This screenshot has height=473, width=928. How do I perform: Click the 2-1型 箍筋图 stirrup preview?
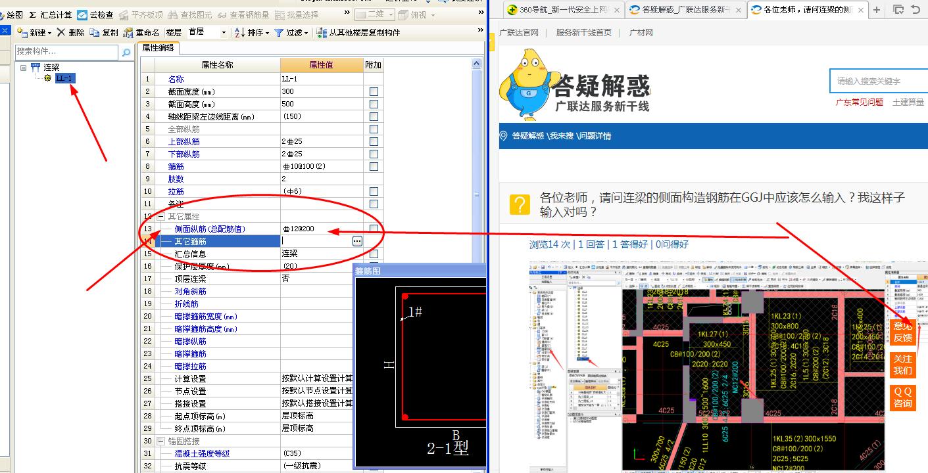421,372
